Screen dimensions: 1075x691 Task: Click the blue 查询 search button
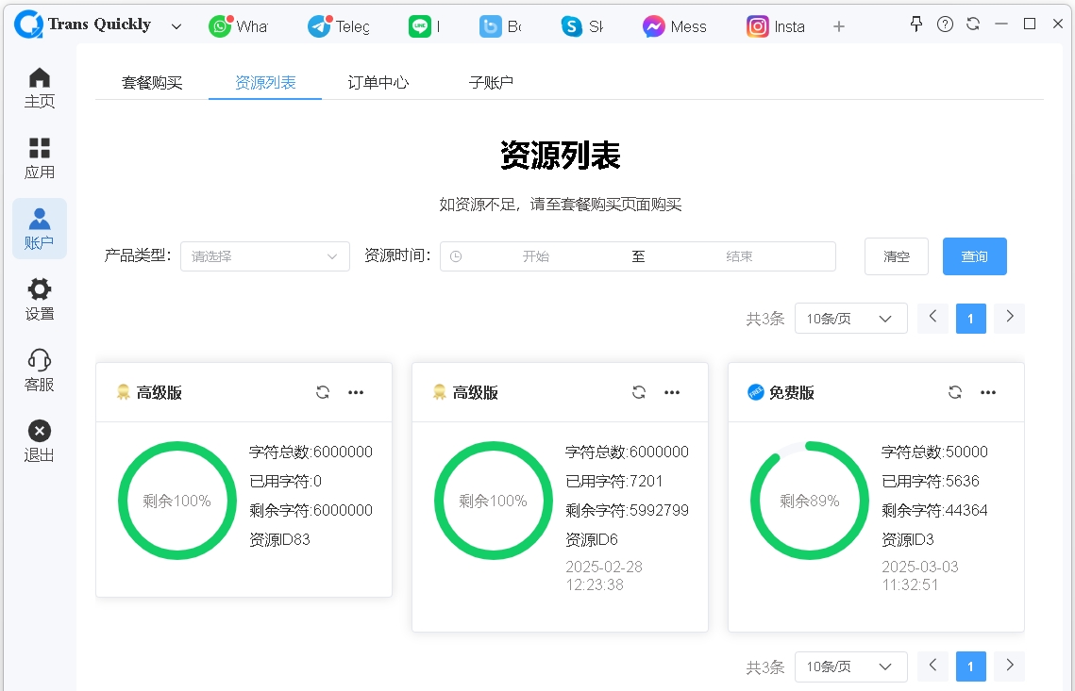point(974,256)
